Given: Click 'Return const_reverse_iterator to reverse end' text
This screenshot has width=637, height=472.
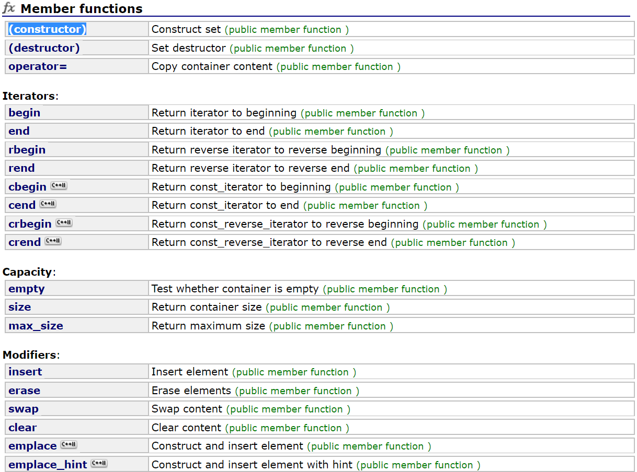Looking at the screenshot, I should (270, 242).
